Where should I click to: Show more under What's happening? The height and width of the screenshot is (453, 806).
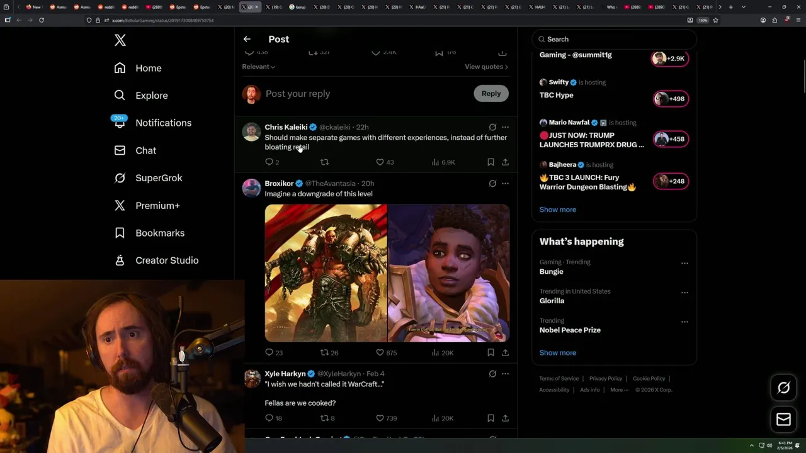click(557, 353)
